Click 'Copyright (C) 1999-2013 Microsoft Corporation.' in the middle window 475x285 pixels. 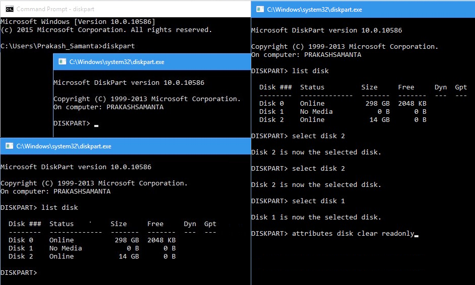(147, 99)
